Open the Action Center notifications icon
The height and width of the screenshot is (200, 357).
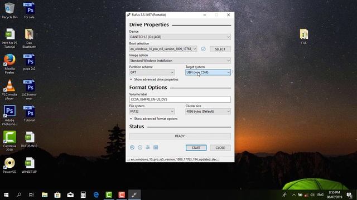click(x=350, y=194)
